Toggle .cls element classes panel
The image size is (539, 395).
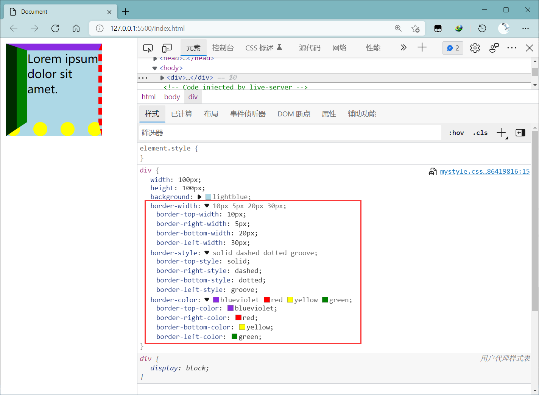[480, 133]
